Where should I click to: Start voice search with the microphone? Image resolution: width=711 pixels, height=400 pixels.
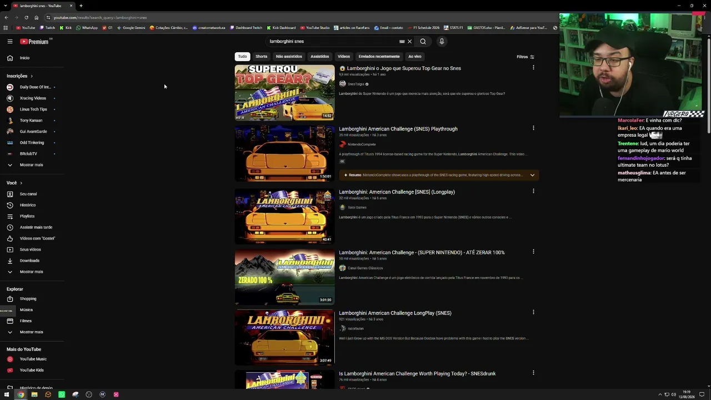click(x=442, y=41)
